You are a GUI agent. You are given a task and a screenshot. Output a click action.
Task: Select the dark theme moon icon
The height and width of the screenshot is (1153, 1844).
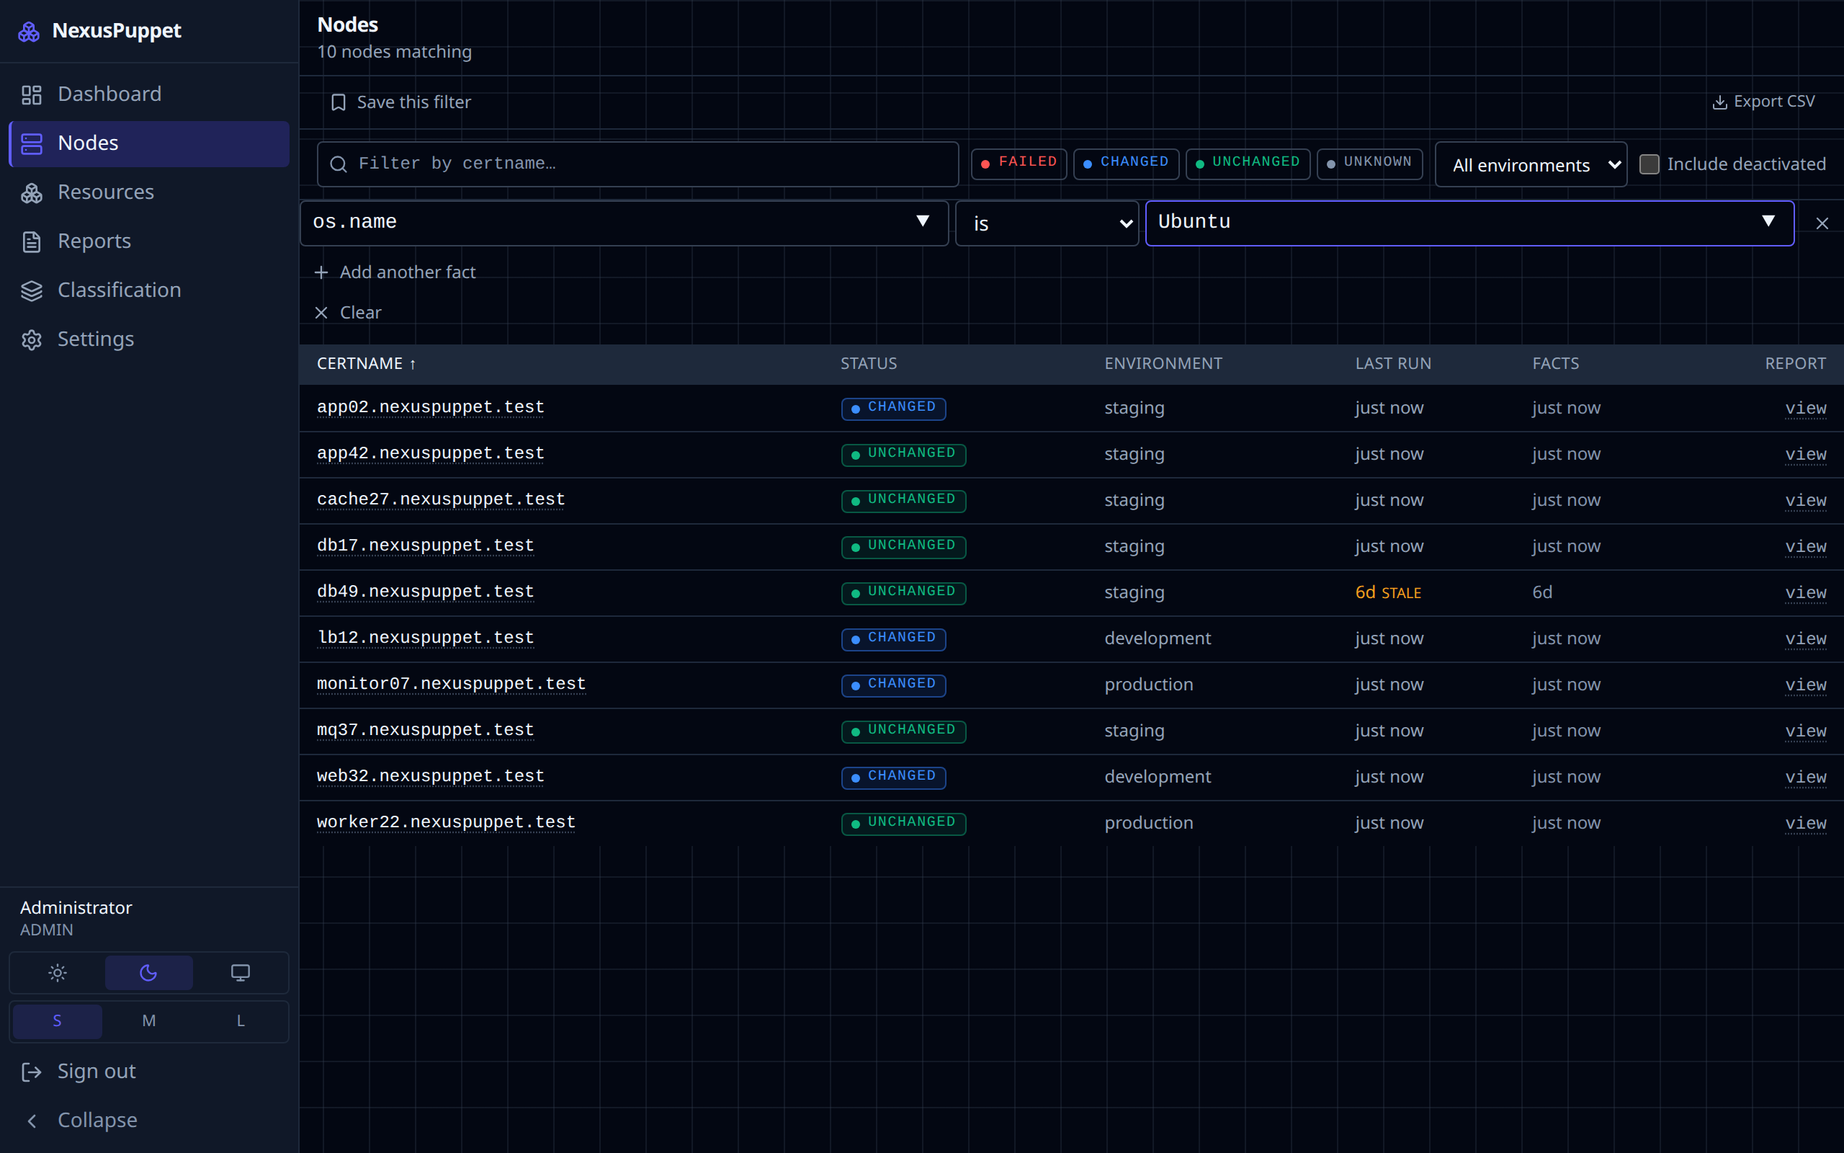(148, 973)
